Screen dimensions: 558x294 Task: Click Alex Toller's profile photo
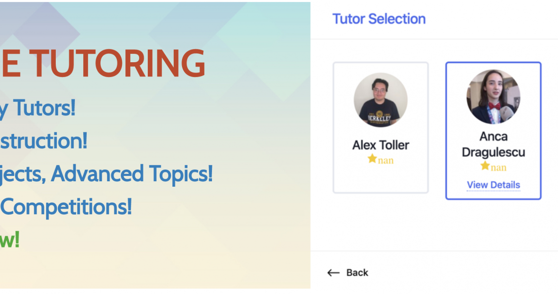click(x=380, y=100)
